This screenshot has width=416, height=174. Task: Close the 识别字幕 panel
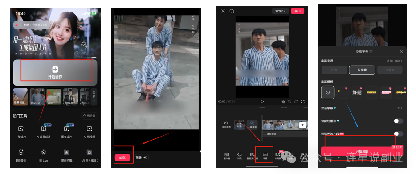pyautogui.click(x=401, y=51)
